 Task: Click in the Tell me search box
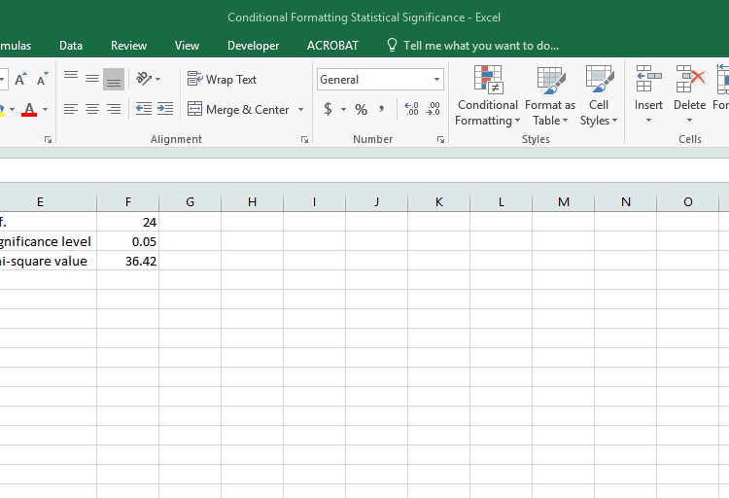click(x=480, y=46)
